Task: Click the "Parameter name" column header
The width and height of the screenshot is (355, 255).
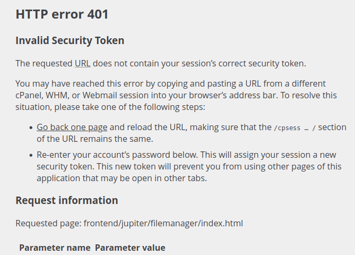Action: 55,248
